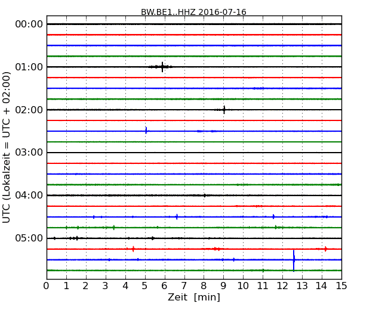The height and width of the screenshot is (310, 388).
Task: Click the 8 tick on the minute axis
Action: coord(204,286)
